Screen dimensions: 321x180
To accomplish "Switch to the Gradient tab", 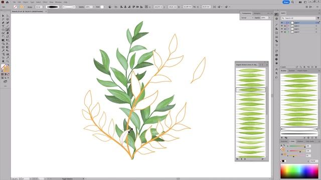I will pos(300,141).
